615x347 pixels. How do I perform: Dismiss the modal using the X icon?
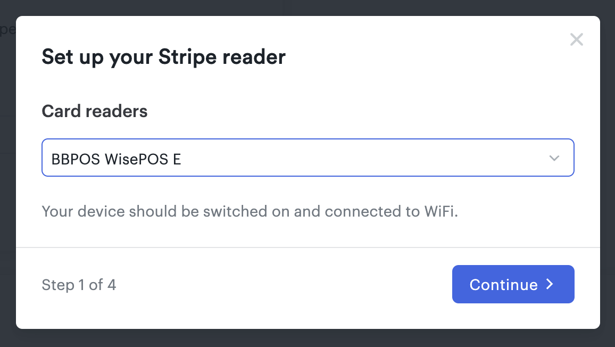point(576,39)
